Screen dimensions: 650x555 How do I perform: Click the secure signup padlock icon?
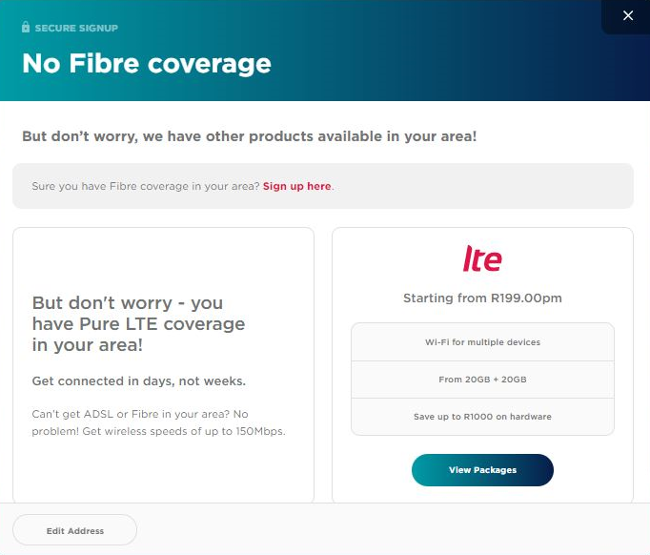(x=27, y=28)
